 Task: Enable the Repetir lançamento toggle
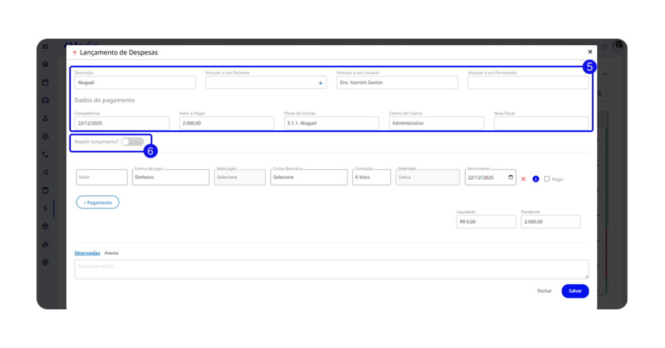(x=132, y=141)
